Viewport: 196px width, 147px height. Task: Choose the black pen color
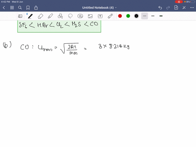coord(136,16)
